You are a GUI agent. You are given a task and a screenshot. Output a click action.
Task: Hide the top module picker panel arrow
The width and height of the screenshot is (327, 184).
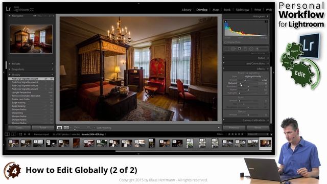pyautogui.click(x=138, y=4)
